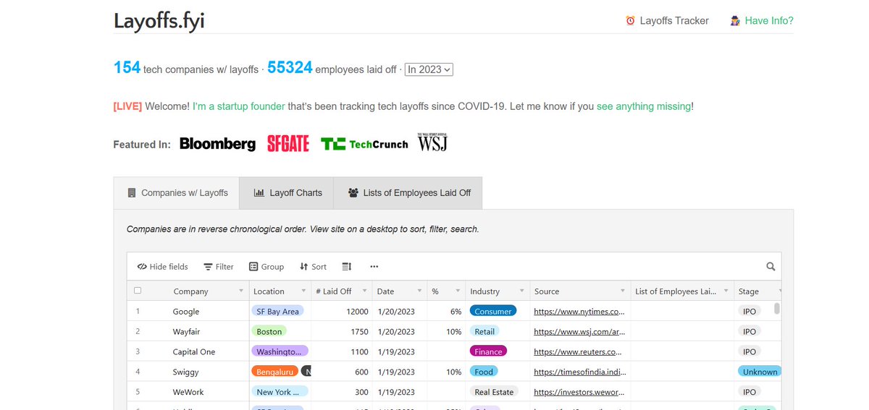Click the Boston location tag
The image size is (869, 410).
click(269, 332)
